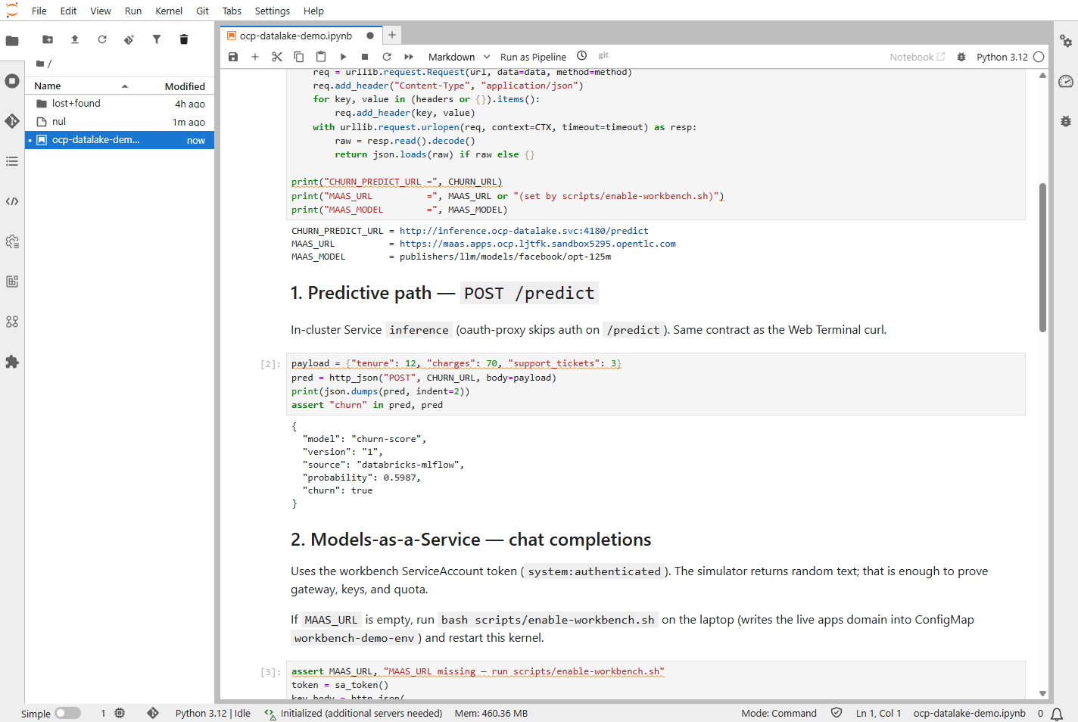Viewport: 1078px width, 722px height.
Task: Show the Table of Contents panel
Action: [12, 161]
